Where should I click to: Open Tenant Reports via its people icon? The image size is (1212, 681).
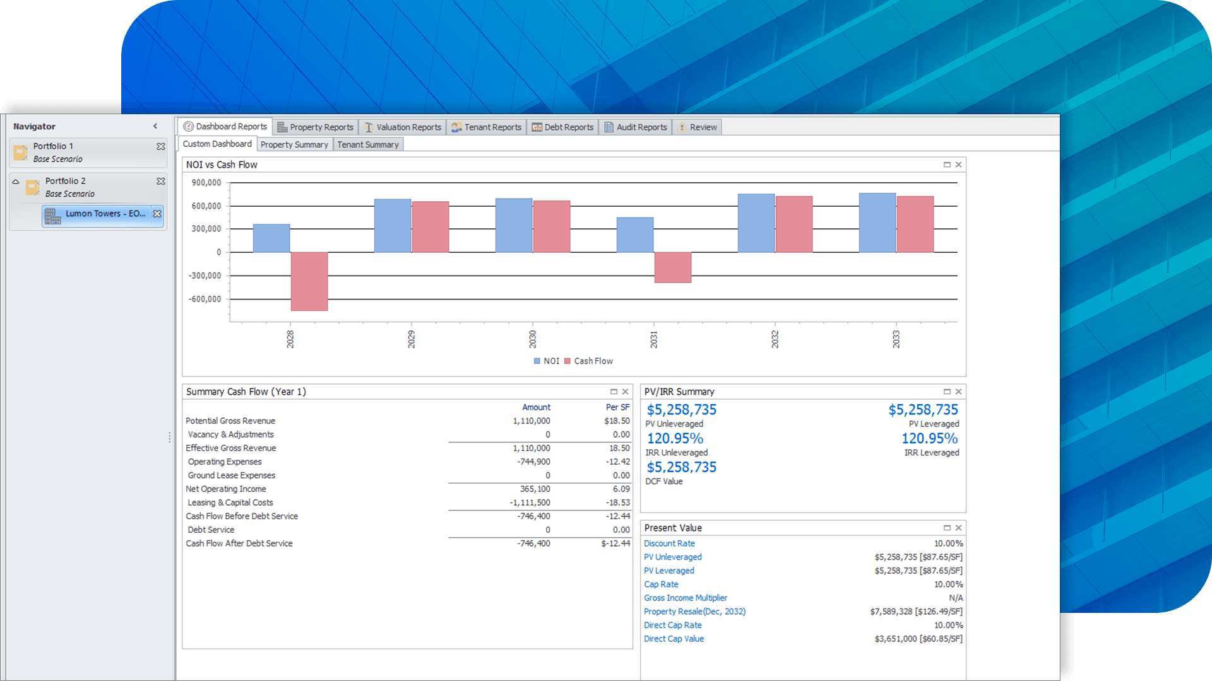coord(455,127)
